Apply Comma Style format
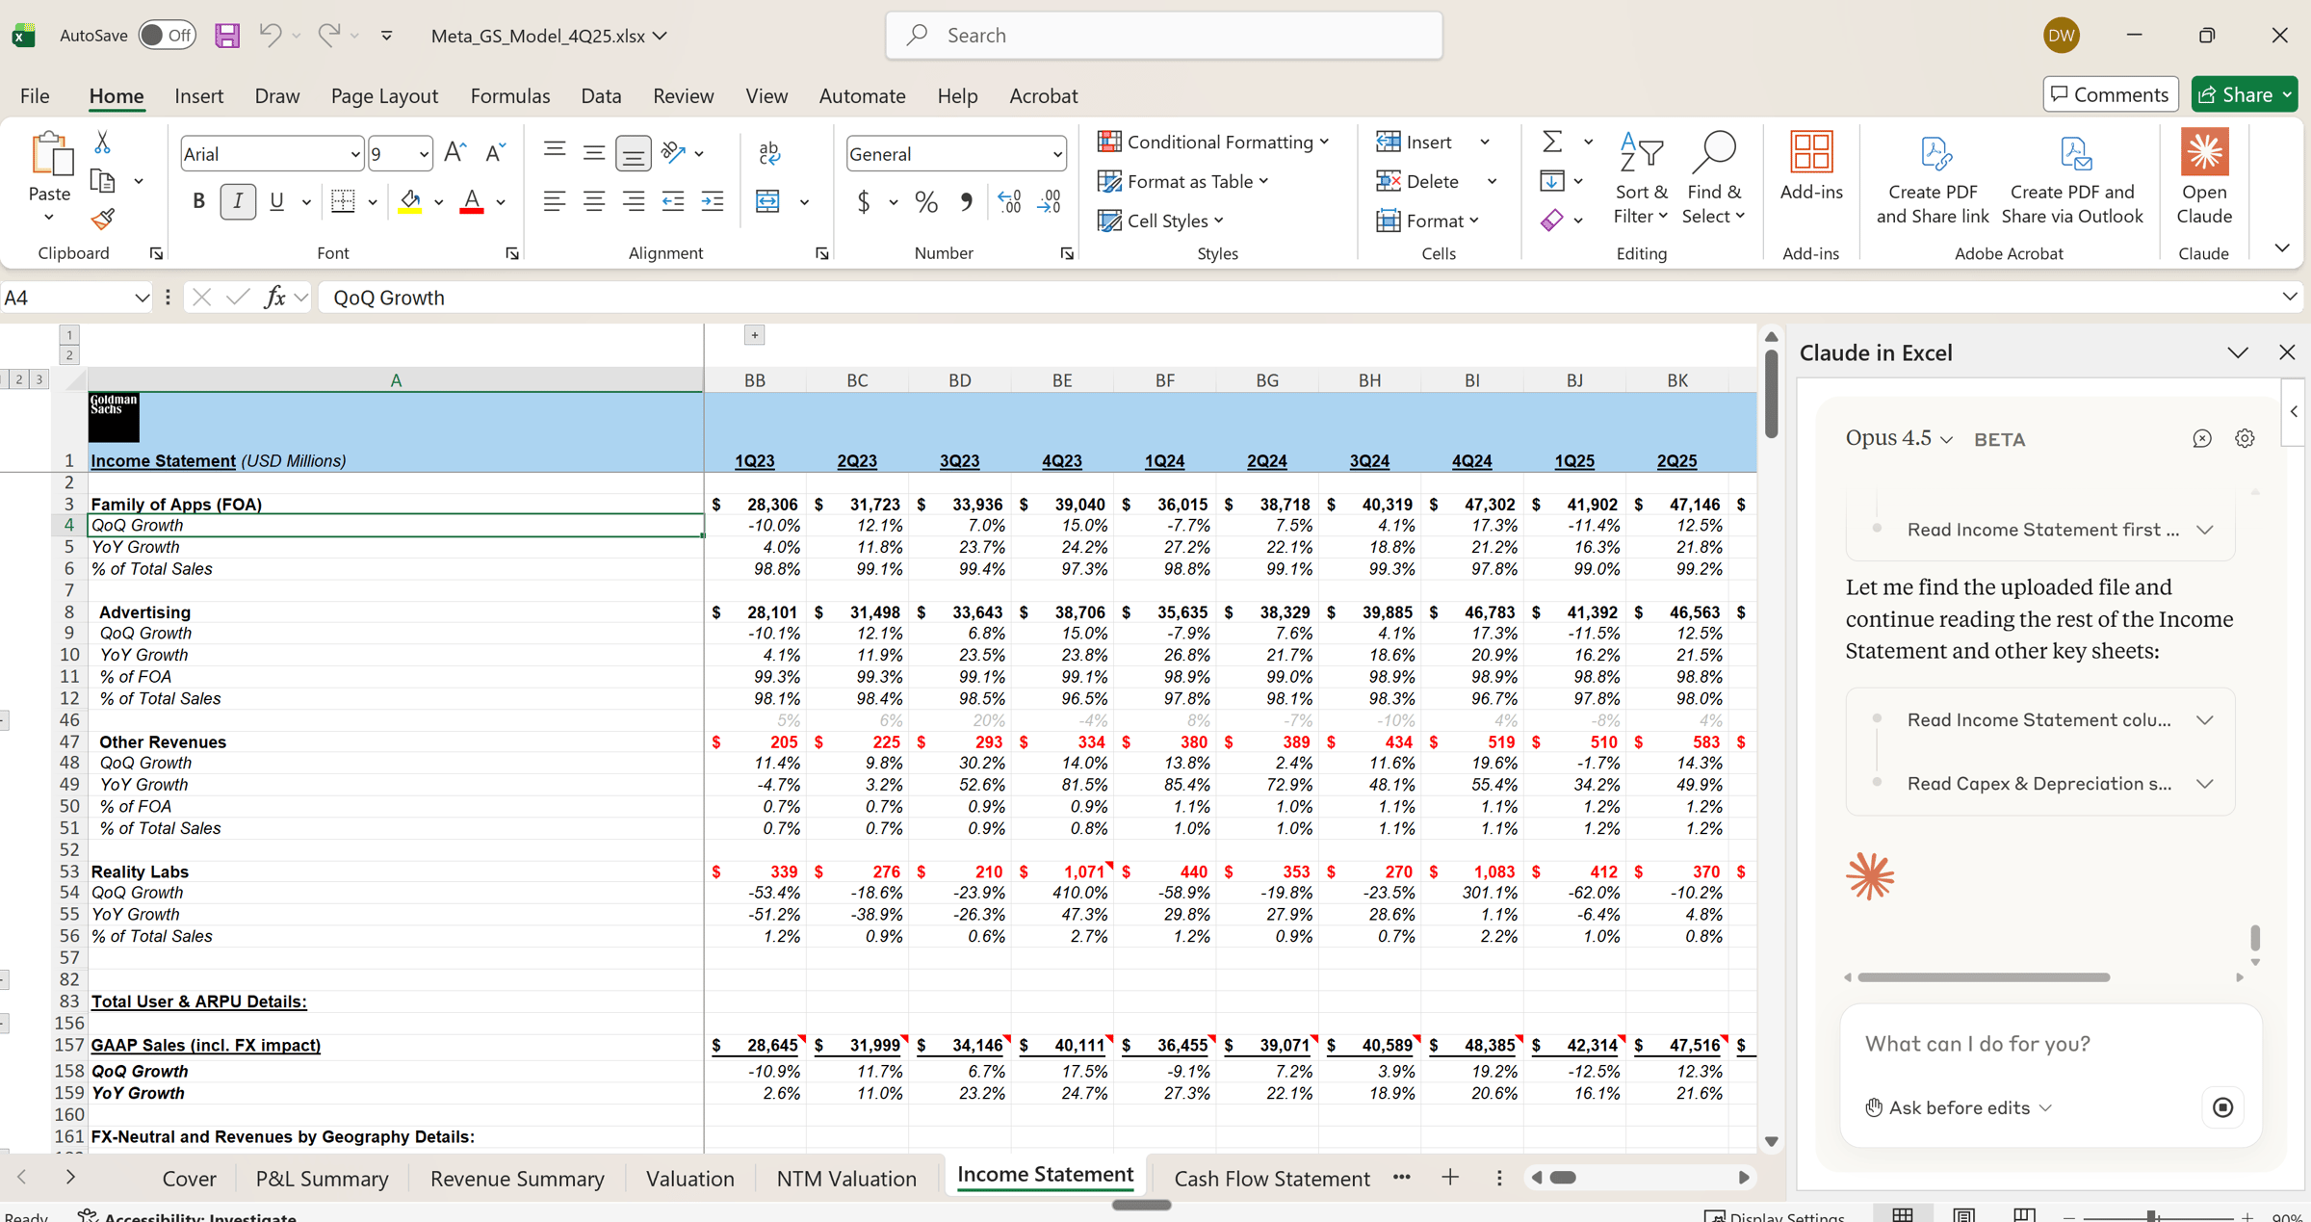2311x1222 pixels. (x=966, y=201)
